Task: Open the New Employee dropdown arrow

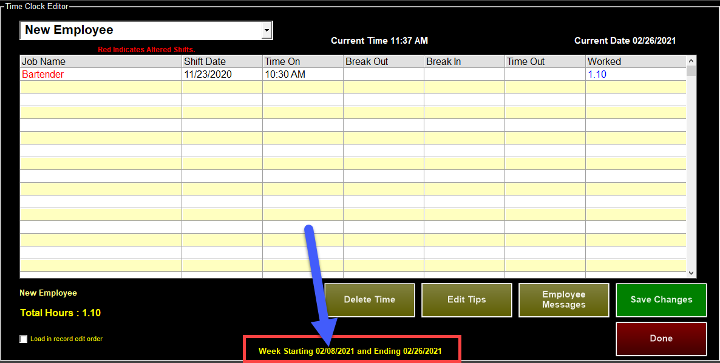Action: tap(266, 30)
